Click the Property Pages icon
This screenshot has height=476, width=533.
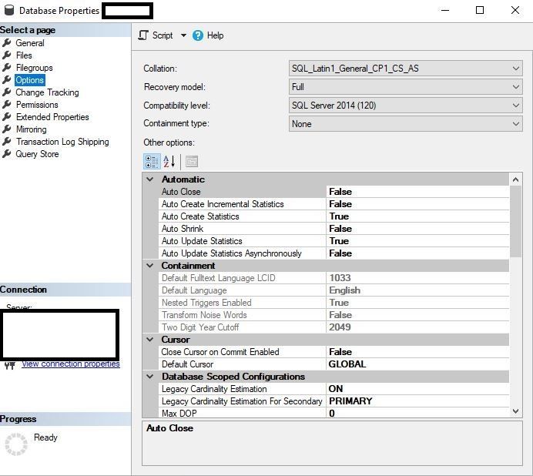coord(192,162)
